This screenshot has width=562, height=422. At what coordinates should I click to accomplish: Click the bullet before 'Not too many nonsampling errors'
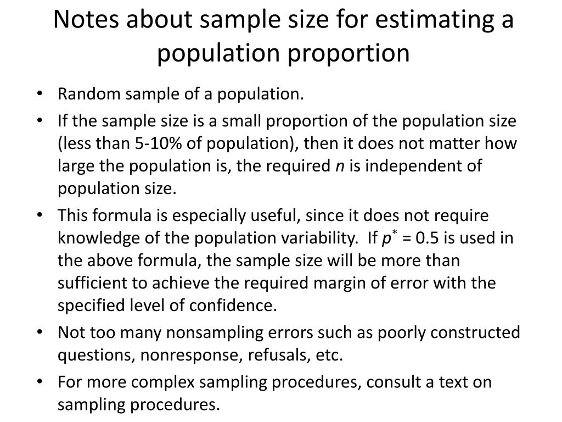40,332
